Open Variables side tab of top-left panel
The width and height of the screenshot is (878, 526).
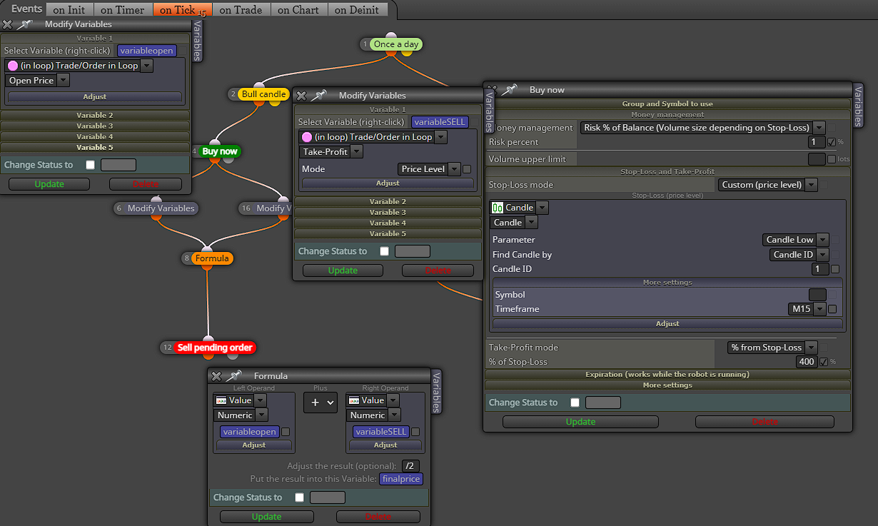(197, 41)
